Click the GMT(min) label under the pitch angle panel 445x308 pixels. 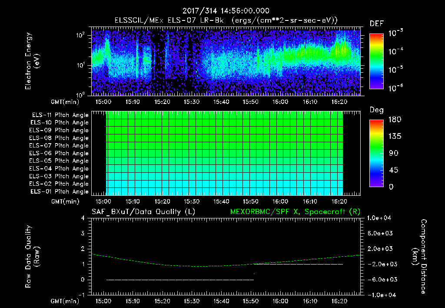tap(65, 202)
